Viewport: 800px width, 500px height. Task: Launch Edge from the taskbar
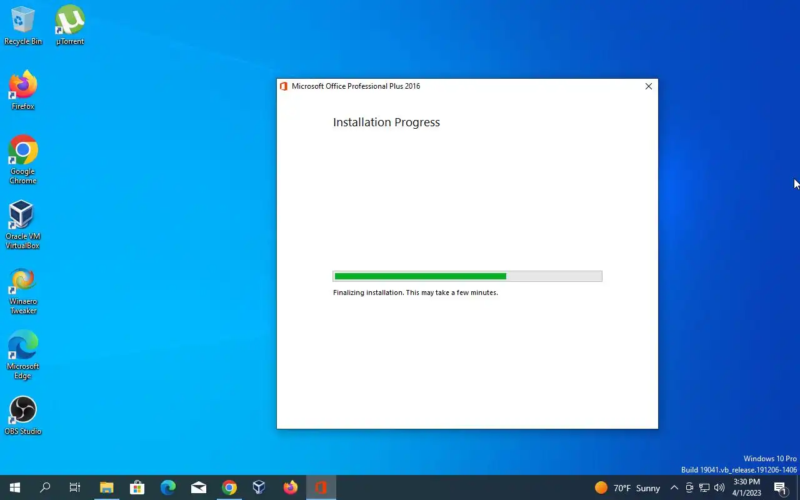point(167,487)
